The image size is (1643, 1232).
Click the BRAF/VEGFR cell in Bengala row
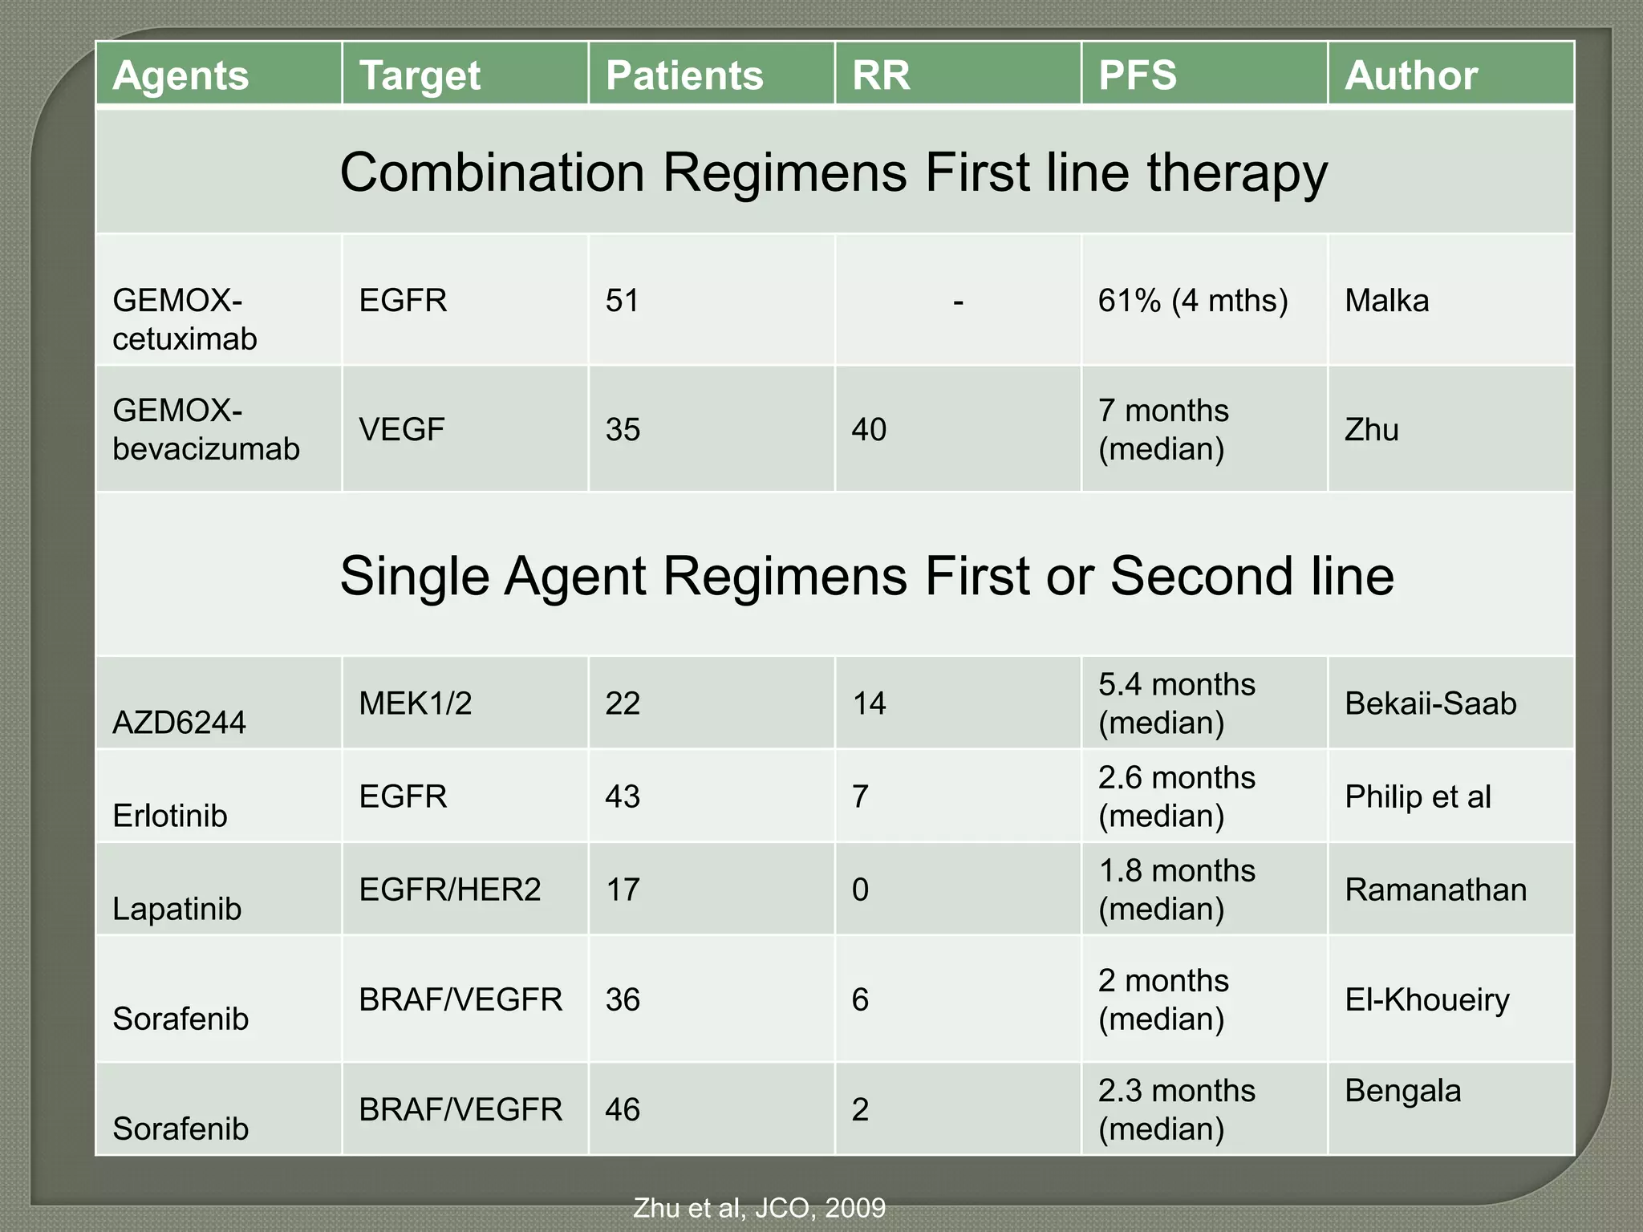(x=465, y=1109)
